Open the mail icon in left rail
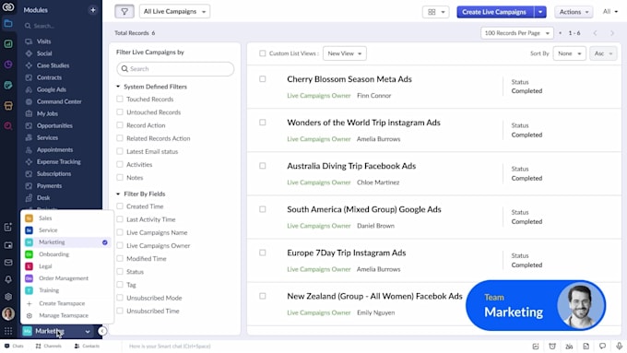Screen dimensions: 627x353 click(x=8, y=263)
